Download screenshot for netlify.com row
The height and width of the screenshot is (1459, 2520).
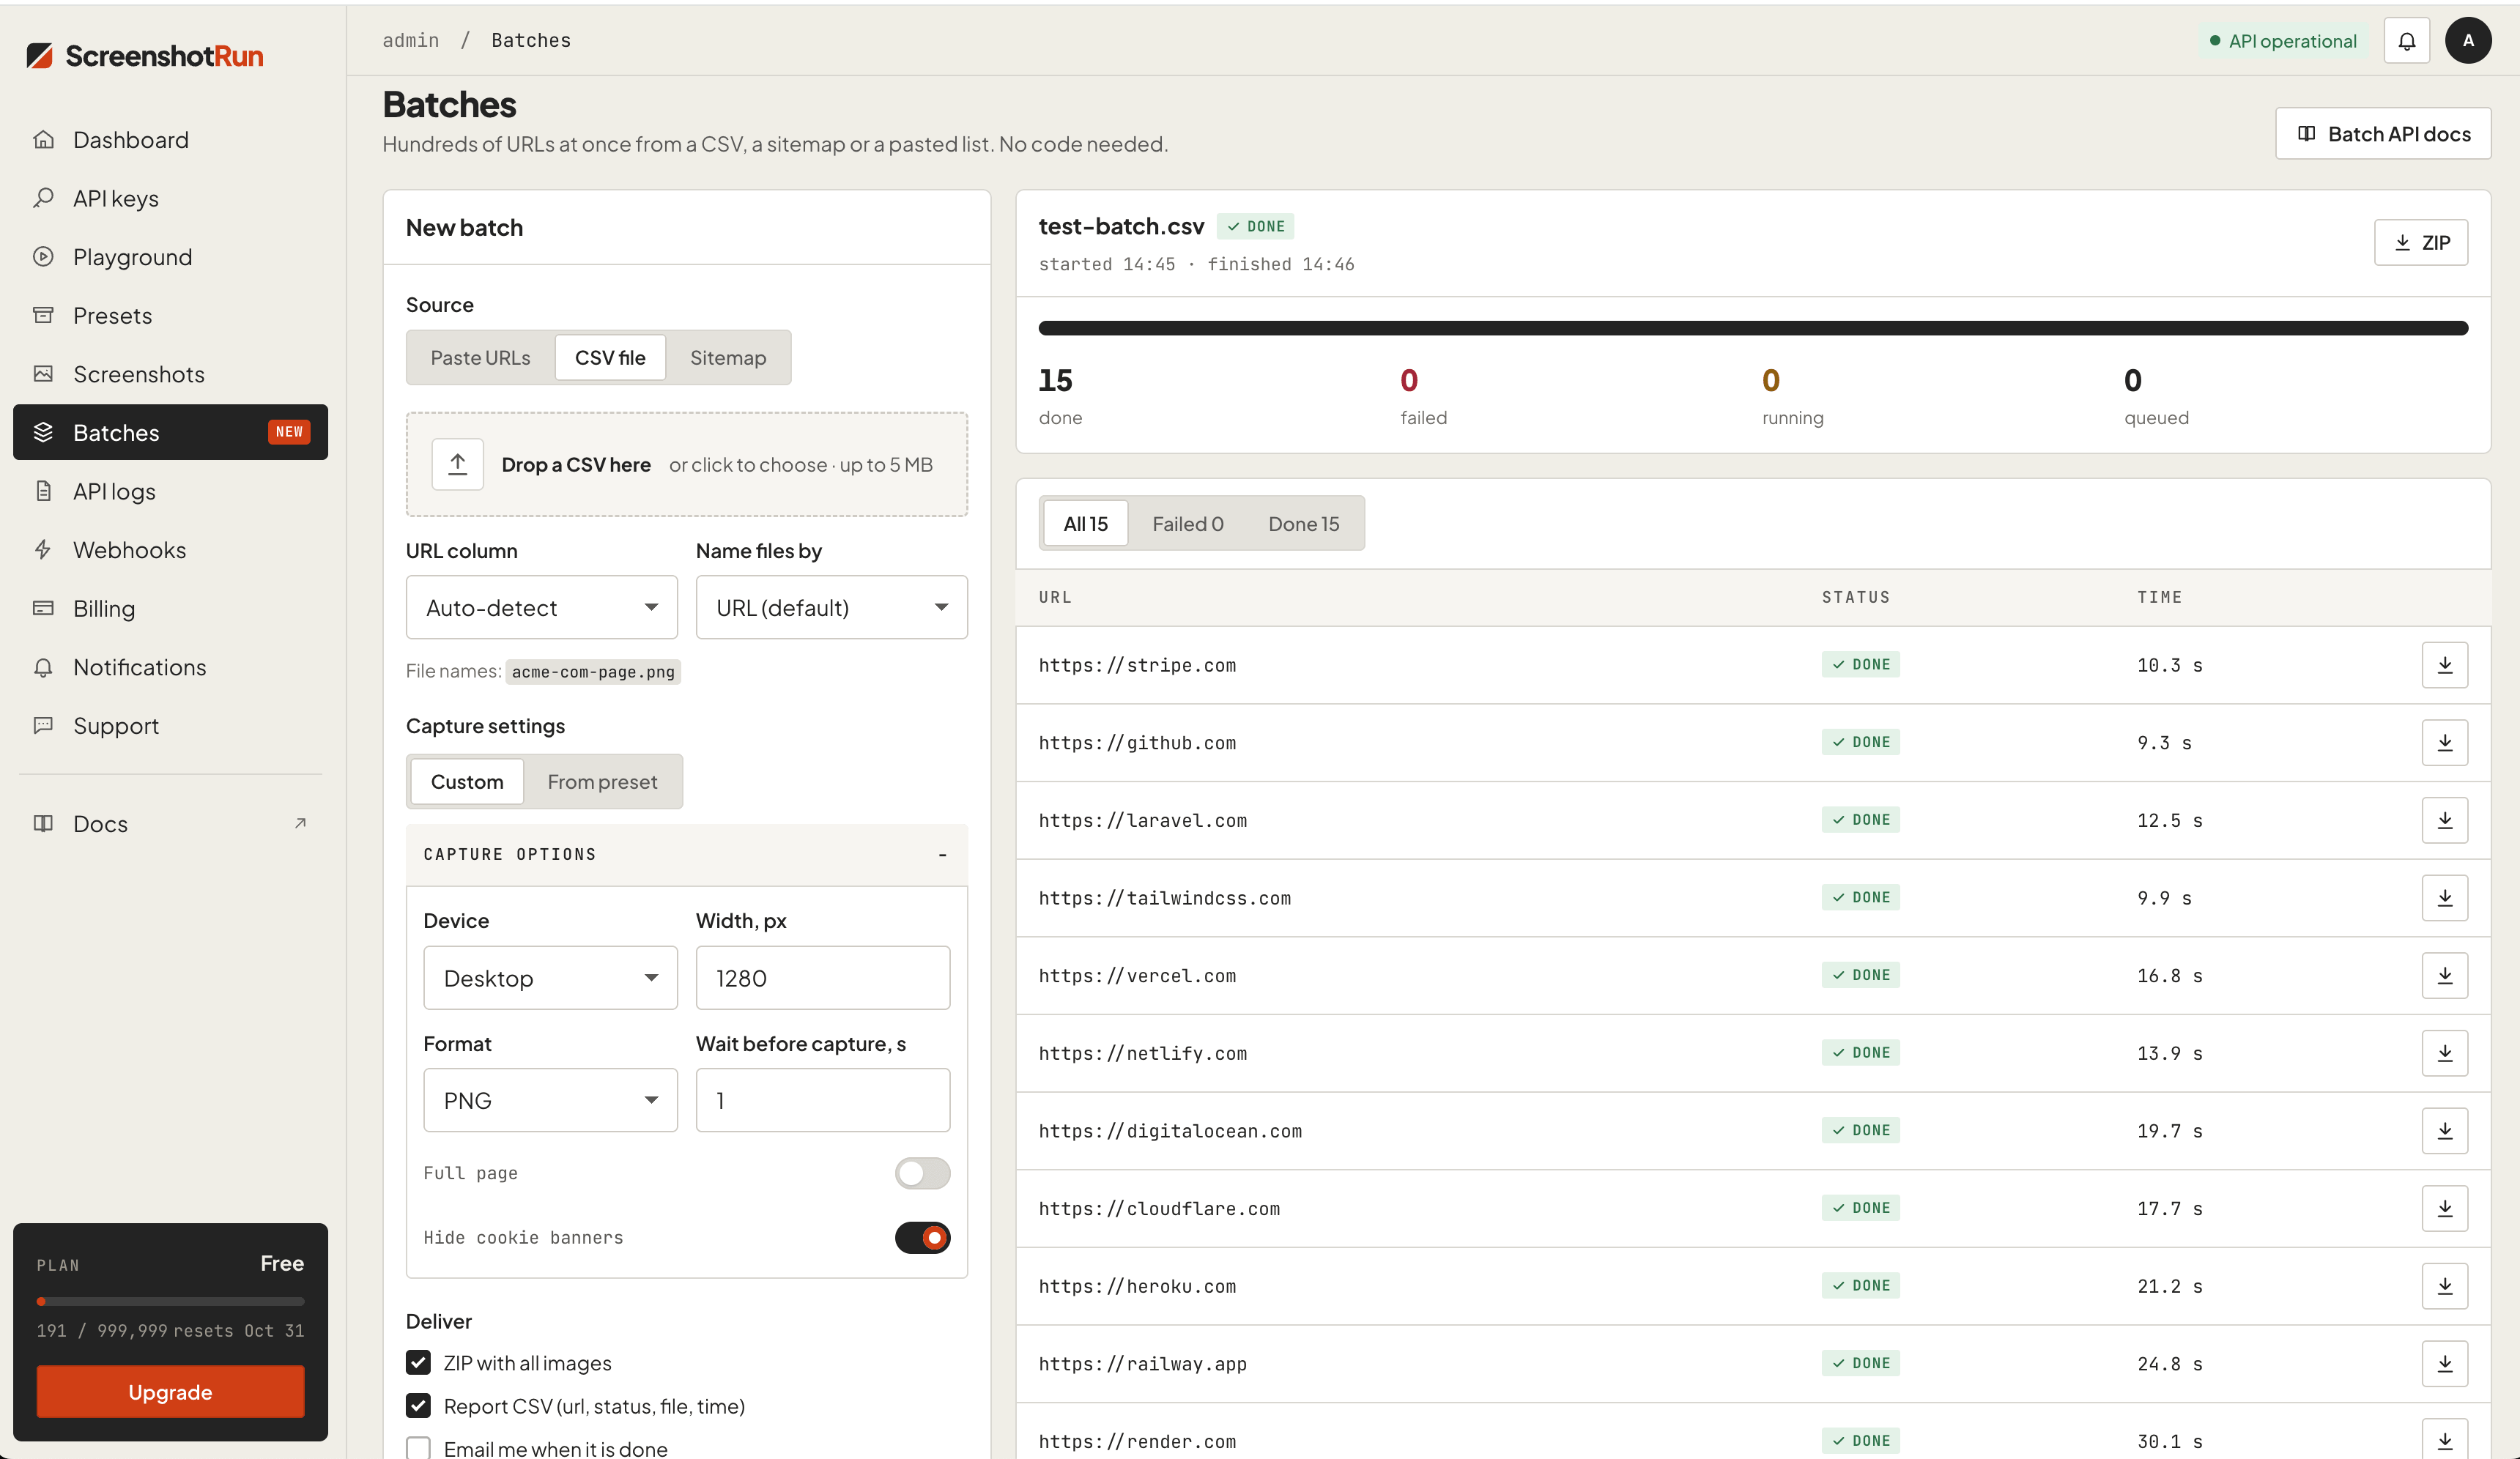click(x=2444, y=1053)
